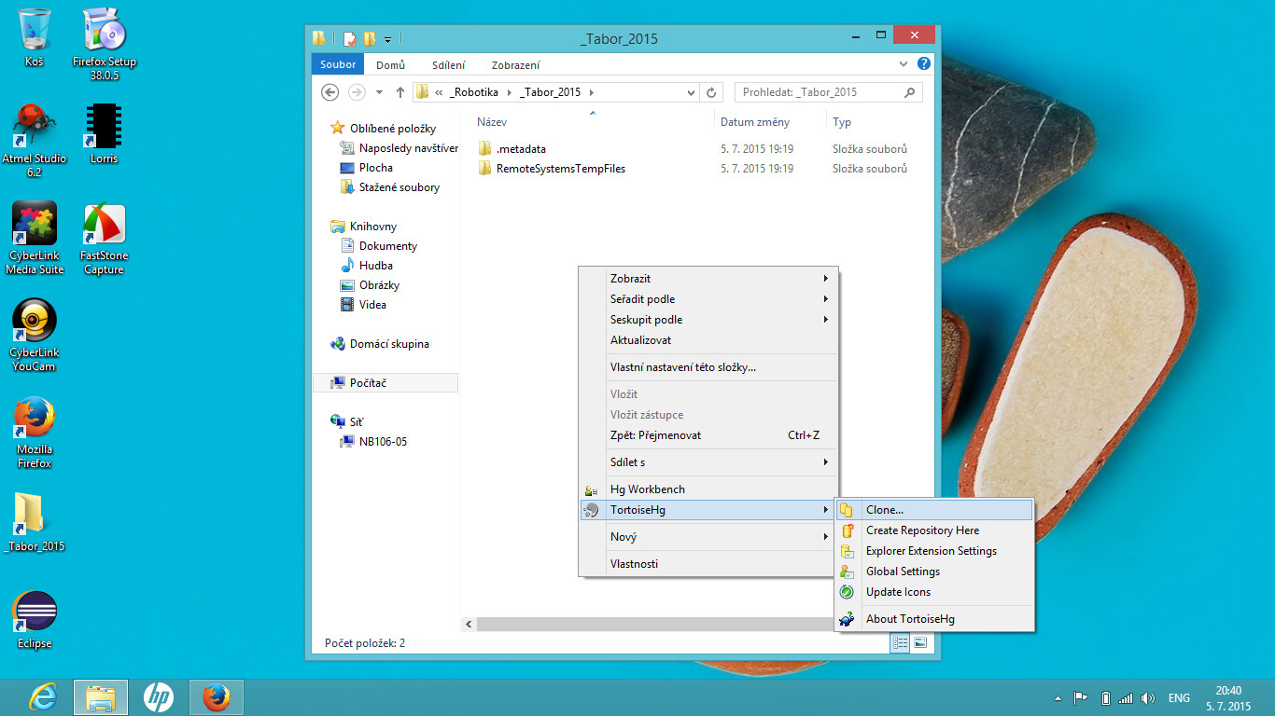Open Vlastnosti from context menu
This screenshot has height=716, width=1275.
[634, 564]
